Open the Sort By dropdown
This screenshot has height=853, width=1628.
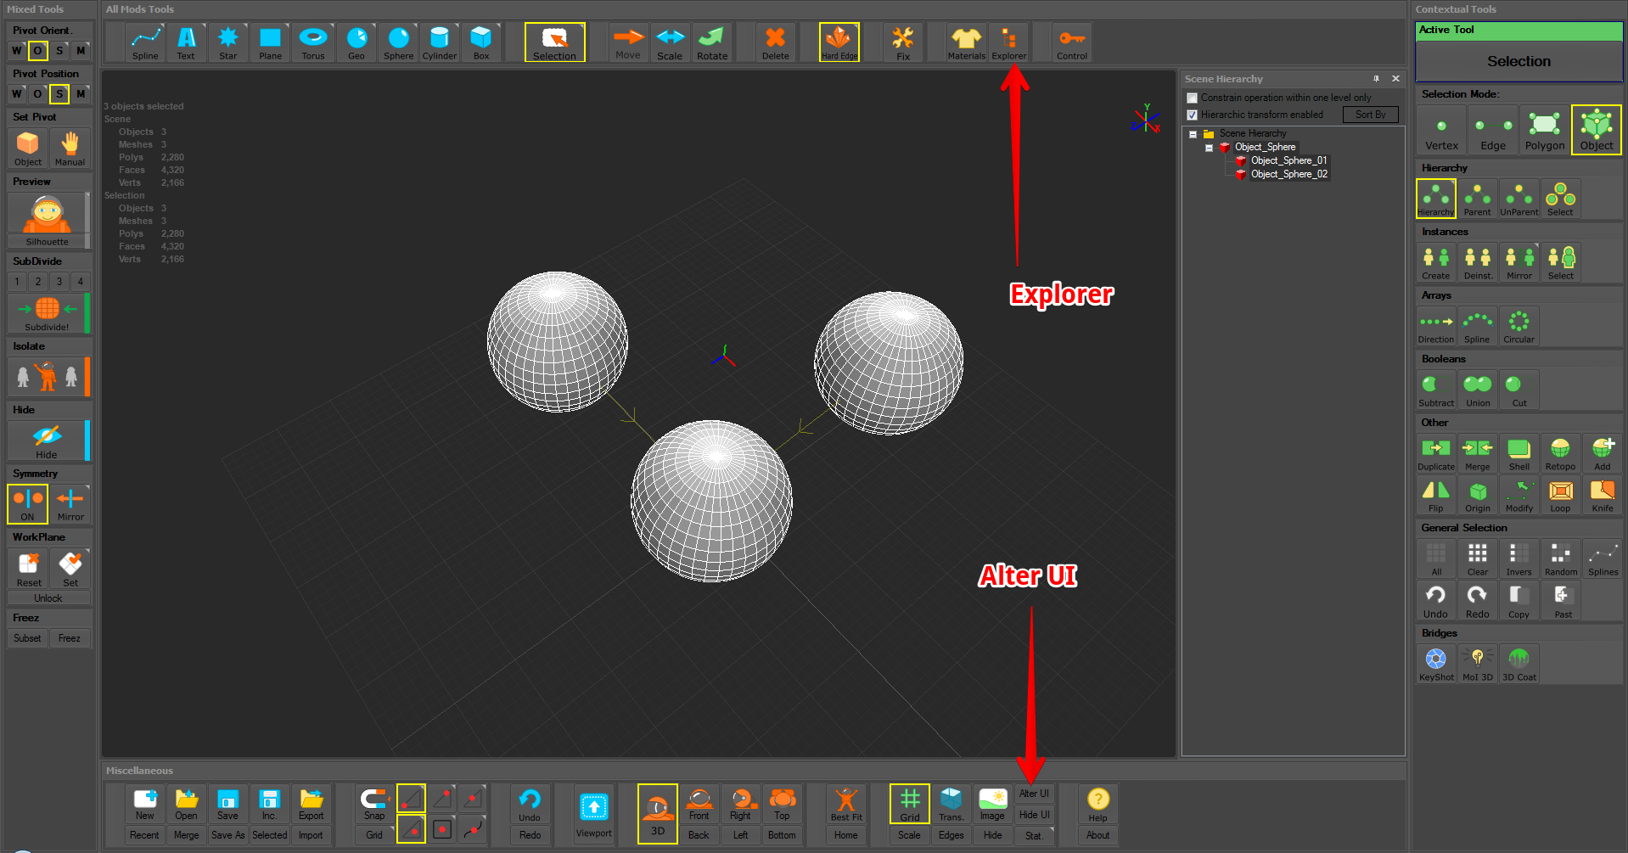point(1370,115)
